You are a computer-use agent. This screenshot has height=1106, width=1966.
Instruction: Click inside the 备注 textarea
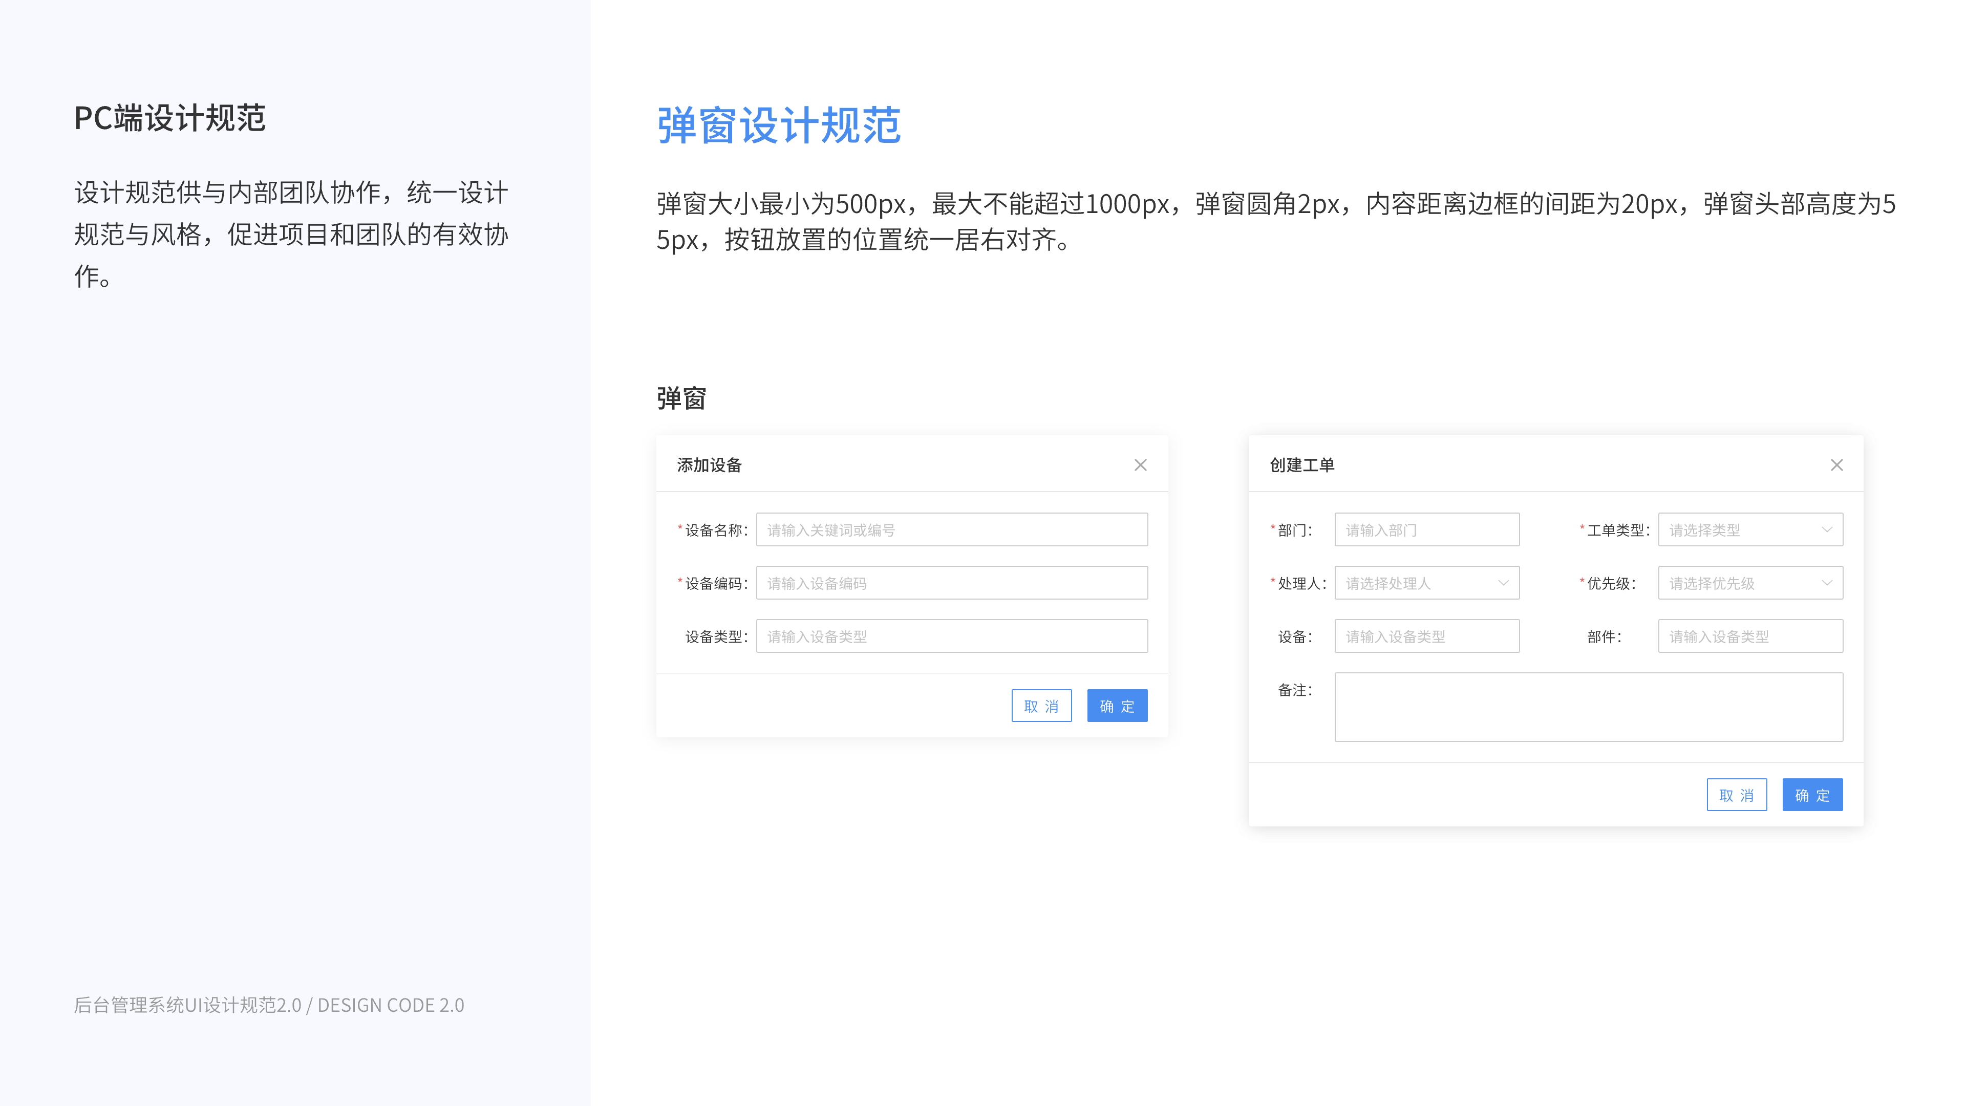pyautogui.click(x=1588, y=707)
